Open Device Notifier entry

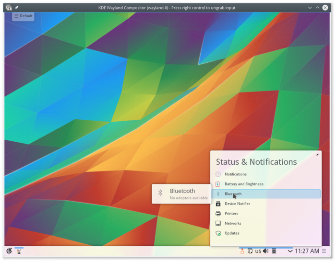coord(266,204)
